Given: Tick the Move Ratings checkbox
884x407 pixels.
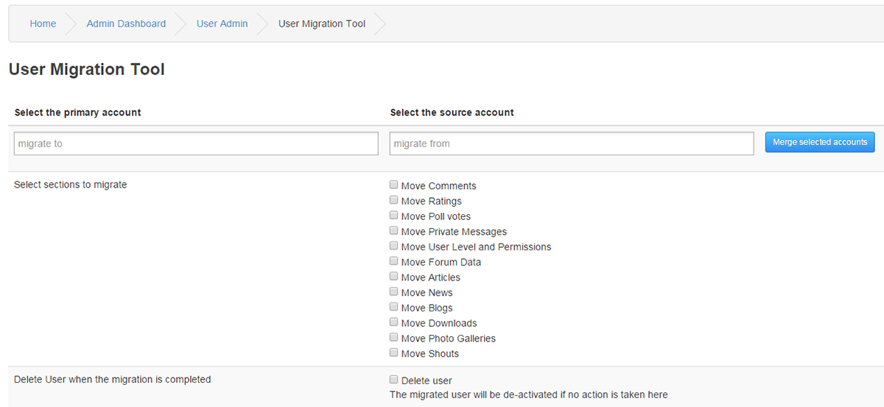Looking at the screenshot, I should coord(394,200).
